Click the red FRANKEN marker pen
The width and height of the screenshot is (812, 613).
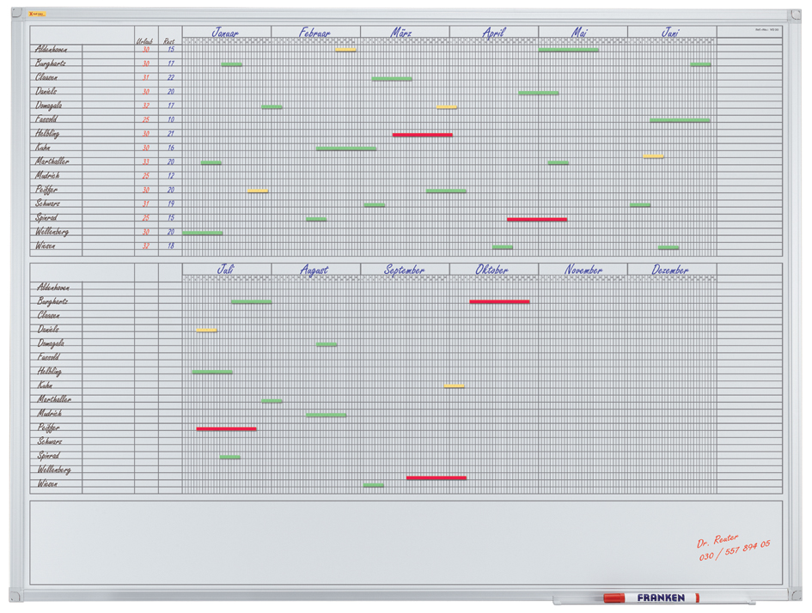pyautogui.click(x=650, y=598)
